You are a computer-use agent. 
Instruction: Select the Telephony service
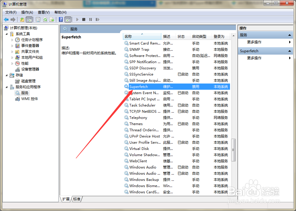(177, 118)
